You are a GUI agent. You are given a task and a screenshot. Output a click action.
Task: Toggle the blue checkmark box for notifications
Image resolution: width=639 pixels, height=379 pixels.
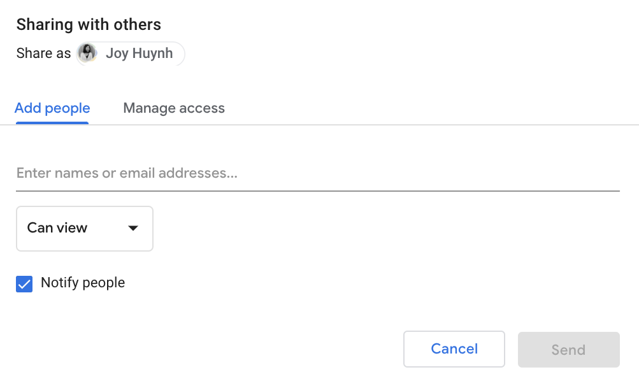coord(24,284)
